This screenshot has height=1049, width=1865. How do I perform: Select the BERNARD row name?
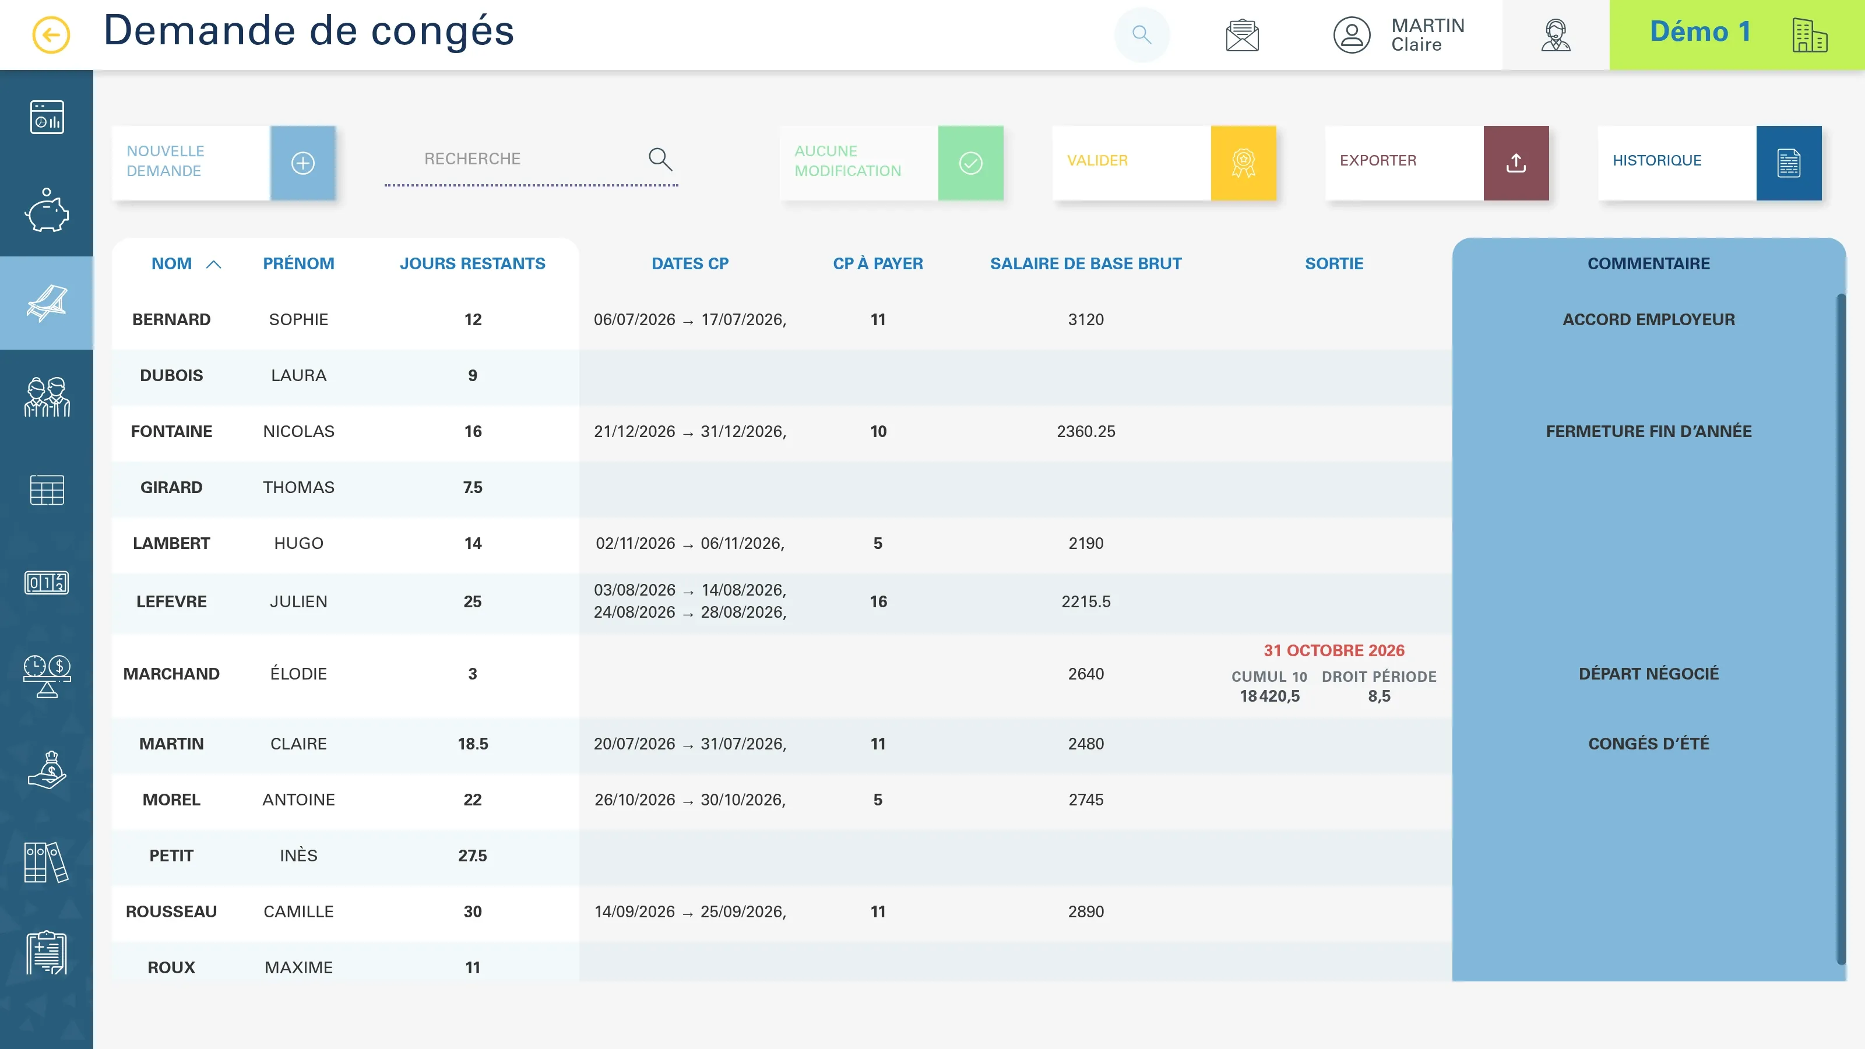point(171,319)
